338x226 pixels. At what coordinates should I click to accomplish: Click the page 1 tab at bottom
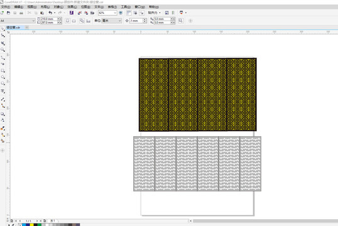[x=53, y=221]
